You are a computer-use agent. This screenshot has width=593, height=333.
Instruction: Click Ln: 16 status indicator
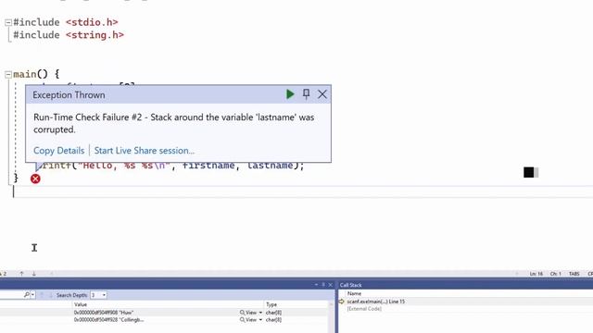pyautogui.click(x=536, y=274)
